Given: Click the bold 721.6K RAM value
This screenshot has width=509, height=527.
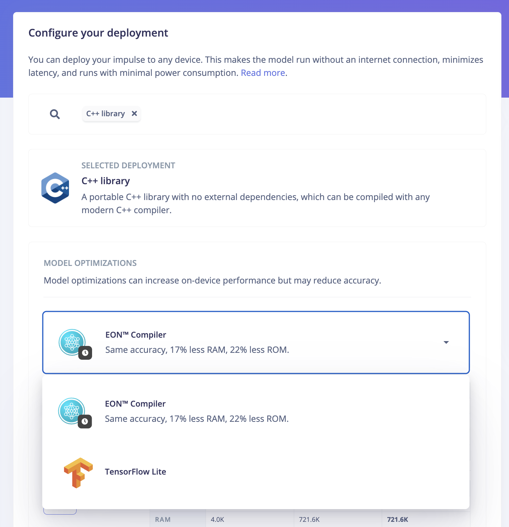Looking at the screenshot, I should pyautogui.click(x=397, y=519).
